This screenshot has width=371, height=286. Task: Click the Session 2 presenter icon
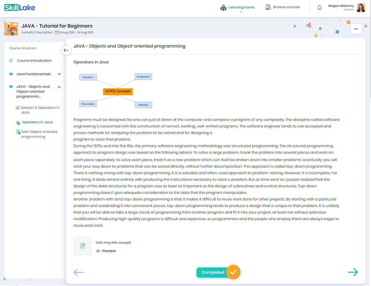point(18,108)
